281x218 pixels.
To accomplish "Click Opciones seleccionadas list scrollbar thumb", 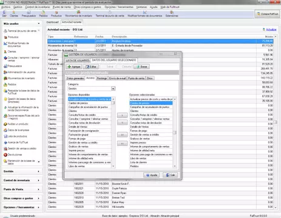I will (x=175, y=133).
